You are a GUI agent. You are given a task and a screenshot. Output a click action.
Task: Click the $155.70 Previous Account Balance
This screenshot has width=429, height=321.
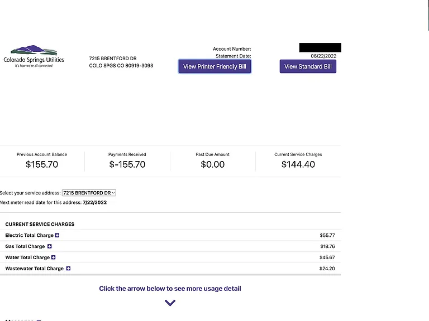pos(42,164)
